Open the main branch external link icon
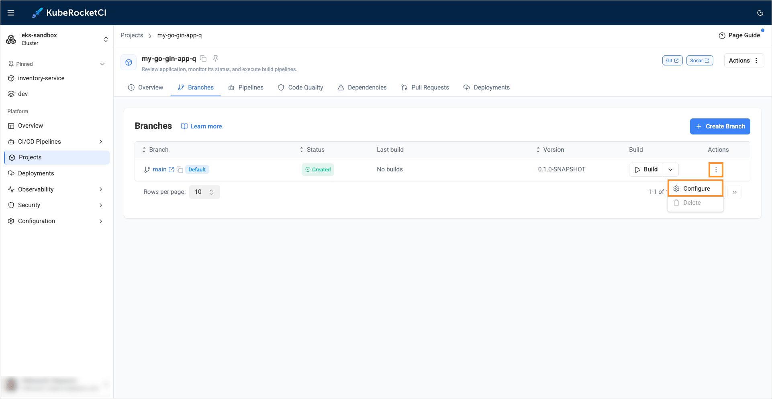The width and height of the screenshot is (772, 399). pyautogui.click(x=172, y=170)
